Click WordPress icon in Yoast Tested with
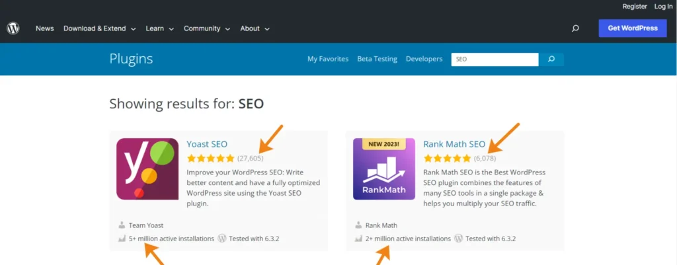Image resolution: width=677 pixels, height=265 pixels. point(222,239)
